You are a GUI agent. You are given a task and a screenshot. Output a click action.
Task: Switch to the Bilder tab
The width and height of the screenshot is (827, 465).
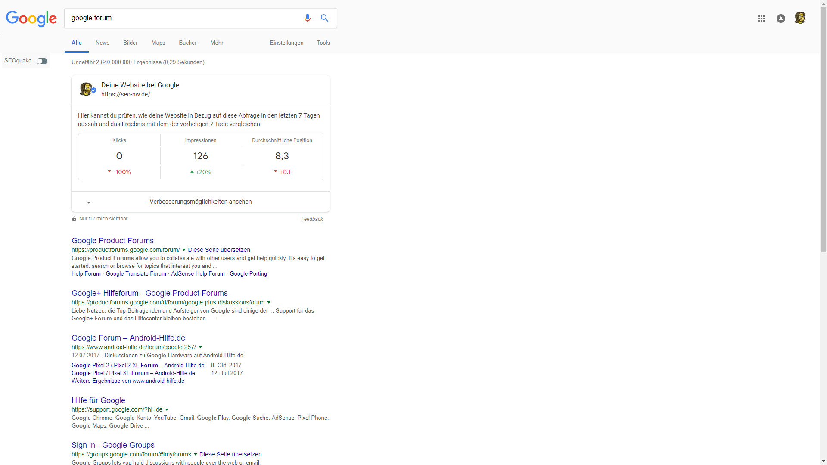131,43
